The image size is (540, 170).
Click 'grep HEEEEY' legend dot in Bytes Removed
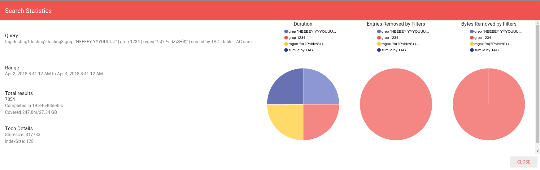pos(472,31)
